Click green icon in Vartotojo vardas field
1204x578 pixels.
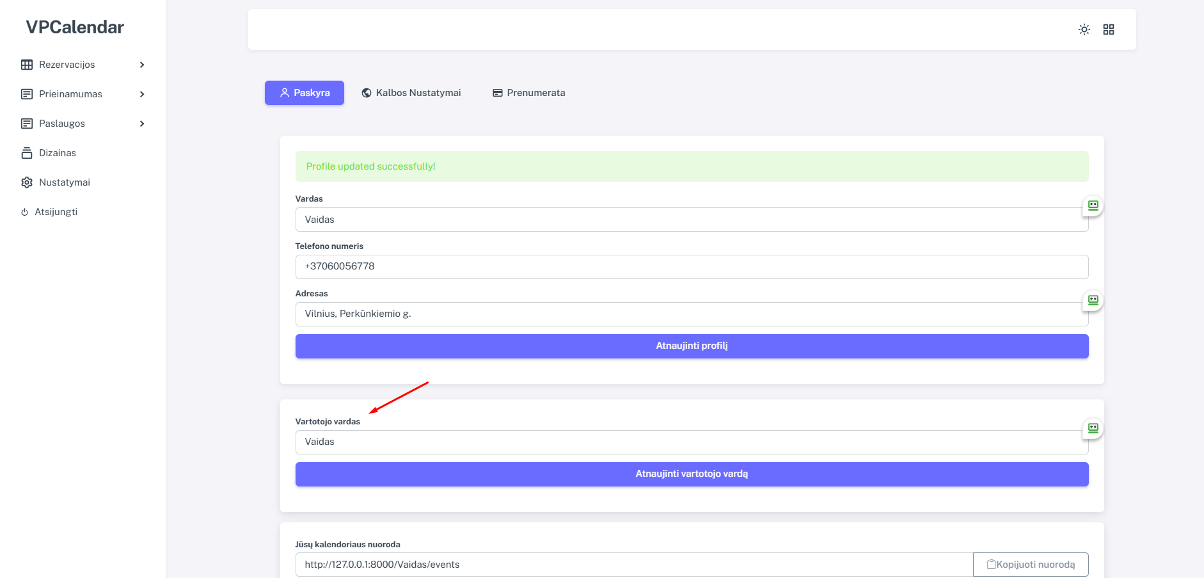coord(1093,428)
